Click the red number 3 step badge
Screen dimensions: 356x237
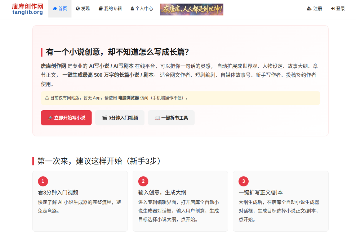pyautogui.click(x=244, y=181)
